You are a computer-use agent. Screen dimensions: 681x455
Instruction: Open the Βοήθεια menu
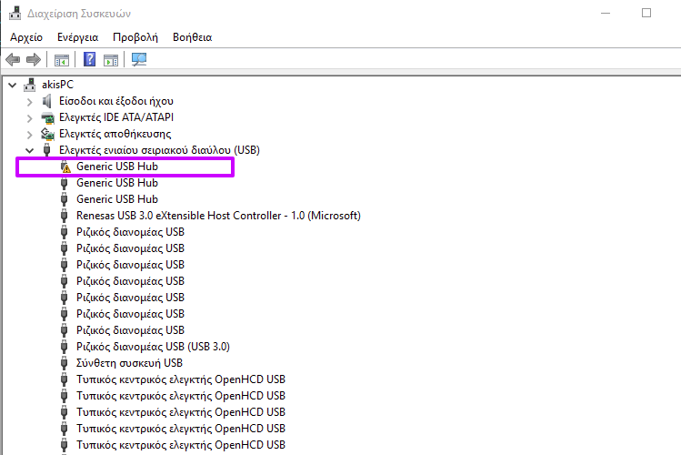pyautogui.click(x=193, y=37)
